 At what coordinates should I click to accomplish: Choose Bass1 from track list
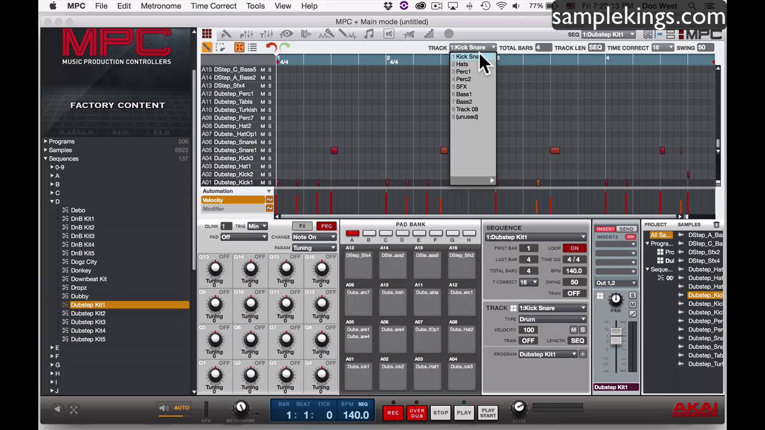[x=473, y=94]
